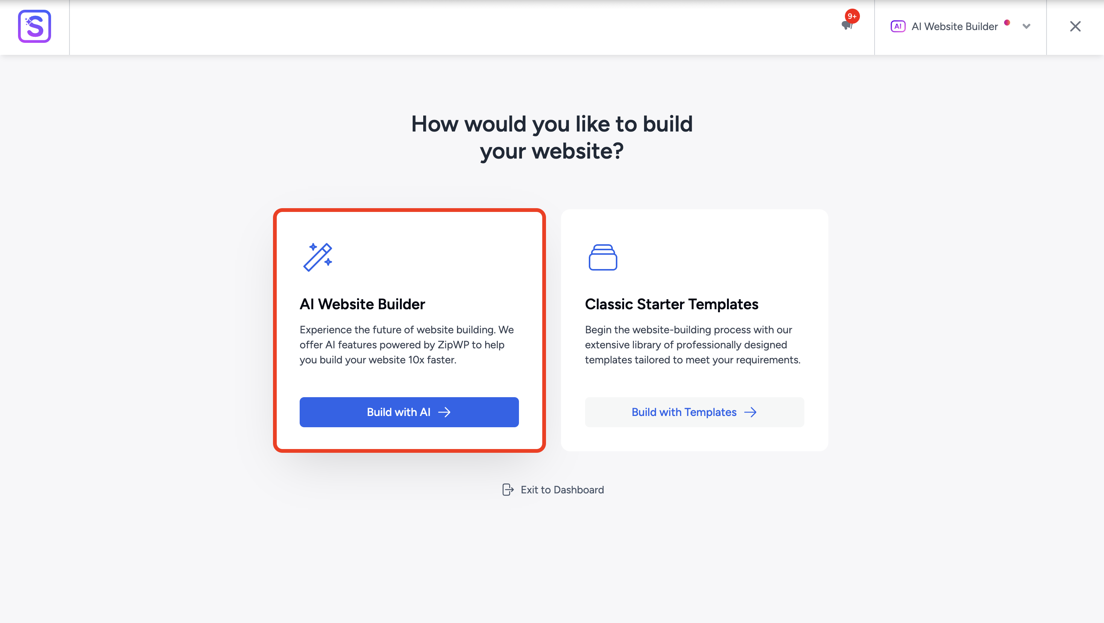
Task: Close the website builder onboarding screen
Action: tap(1075, 26)
